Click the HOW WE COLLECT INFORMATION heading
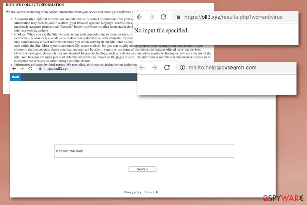 point(35,5)
